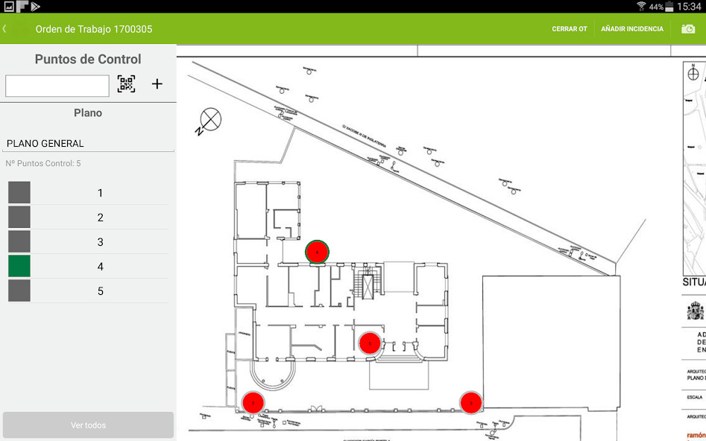
Task: Select red marker 2 on the floor plan
Action: (x=253, y=402)
